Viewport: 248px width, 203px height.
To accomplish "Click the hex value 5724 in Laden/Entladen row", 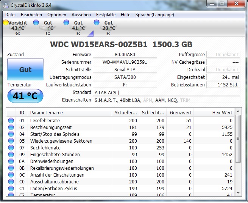I will 227,189.
